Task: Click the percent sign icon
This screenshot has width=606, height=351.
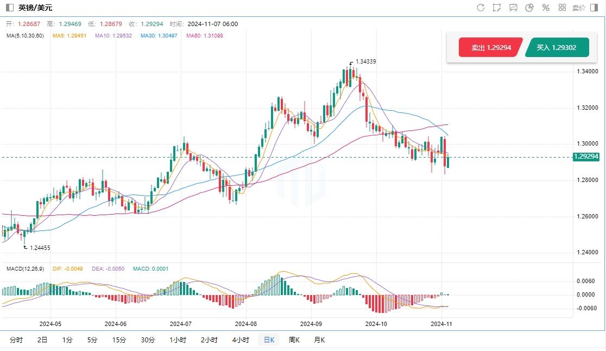Action: point(546,8)
